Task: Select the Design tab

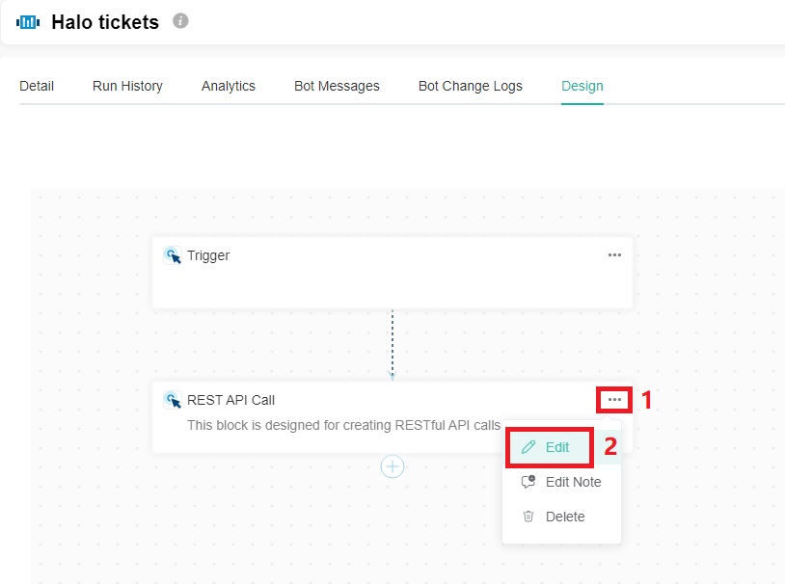Action: (582, 86)
